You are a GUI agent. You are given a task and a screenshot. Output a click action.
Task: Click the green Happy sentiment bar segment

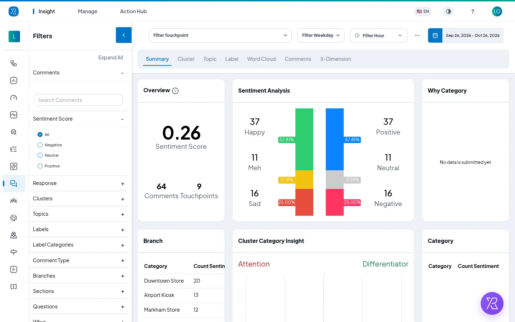[x=304, y=140]
